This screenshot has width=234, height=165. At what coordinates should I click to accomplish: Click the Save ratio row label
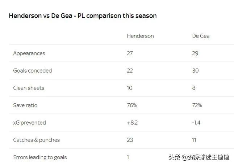click(x=25, y=105)
